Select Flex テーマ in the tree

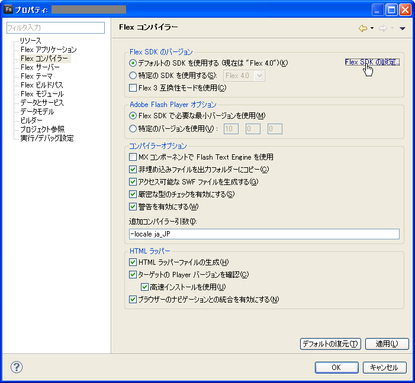point(37,76)
